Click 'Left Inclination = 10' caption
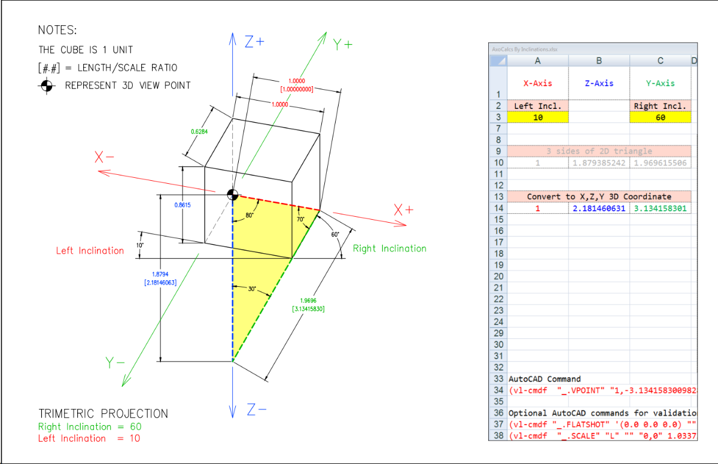Image resolution: width=718 pixels, height=464 pixels. (x=90, y=438)
